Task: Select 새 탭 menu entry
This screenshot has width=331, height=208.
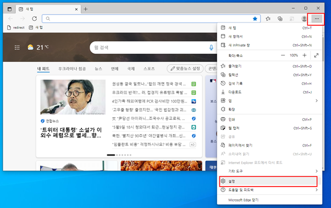Action: 269,28
